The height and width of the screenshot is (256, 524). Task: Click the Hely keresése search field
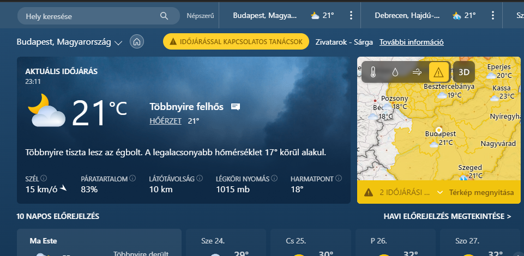99,16
